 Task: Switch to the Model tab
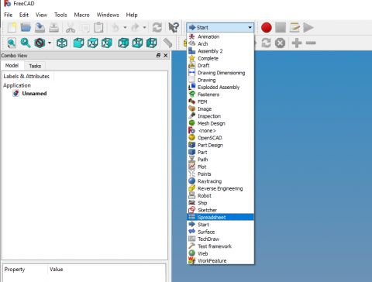point(12,66)
